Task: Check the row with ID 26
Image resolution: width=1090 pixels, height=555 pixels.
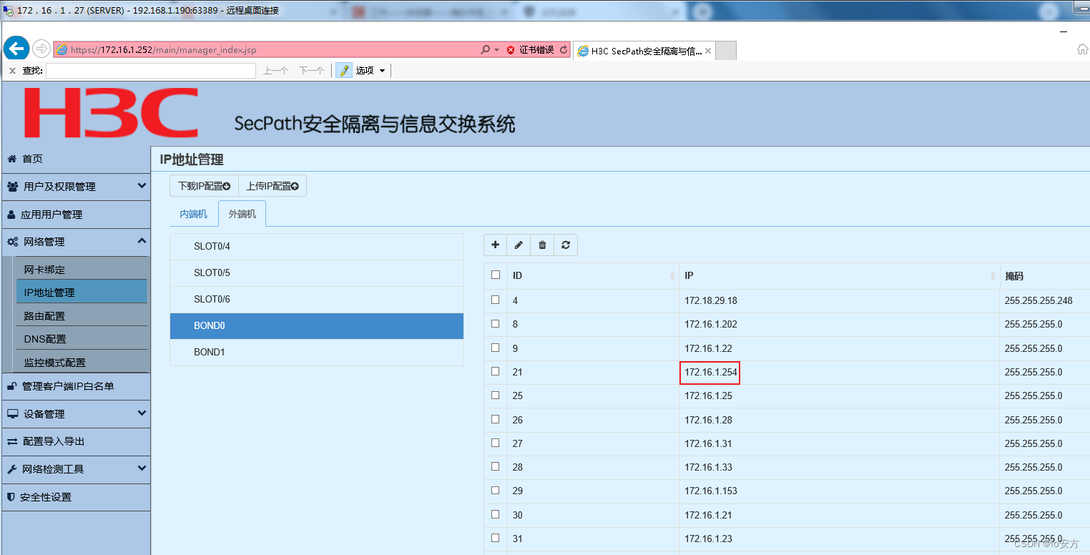Action: pos(495,419)
